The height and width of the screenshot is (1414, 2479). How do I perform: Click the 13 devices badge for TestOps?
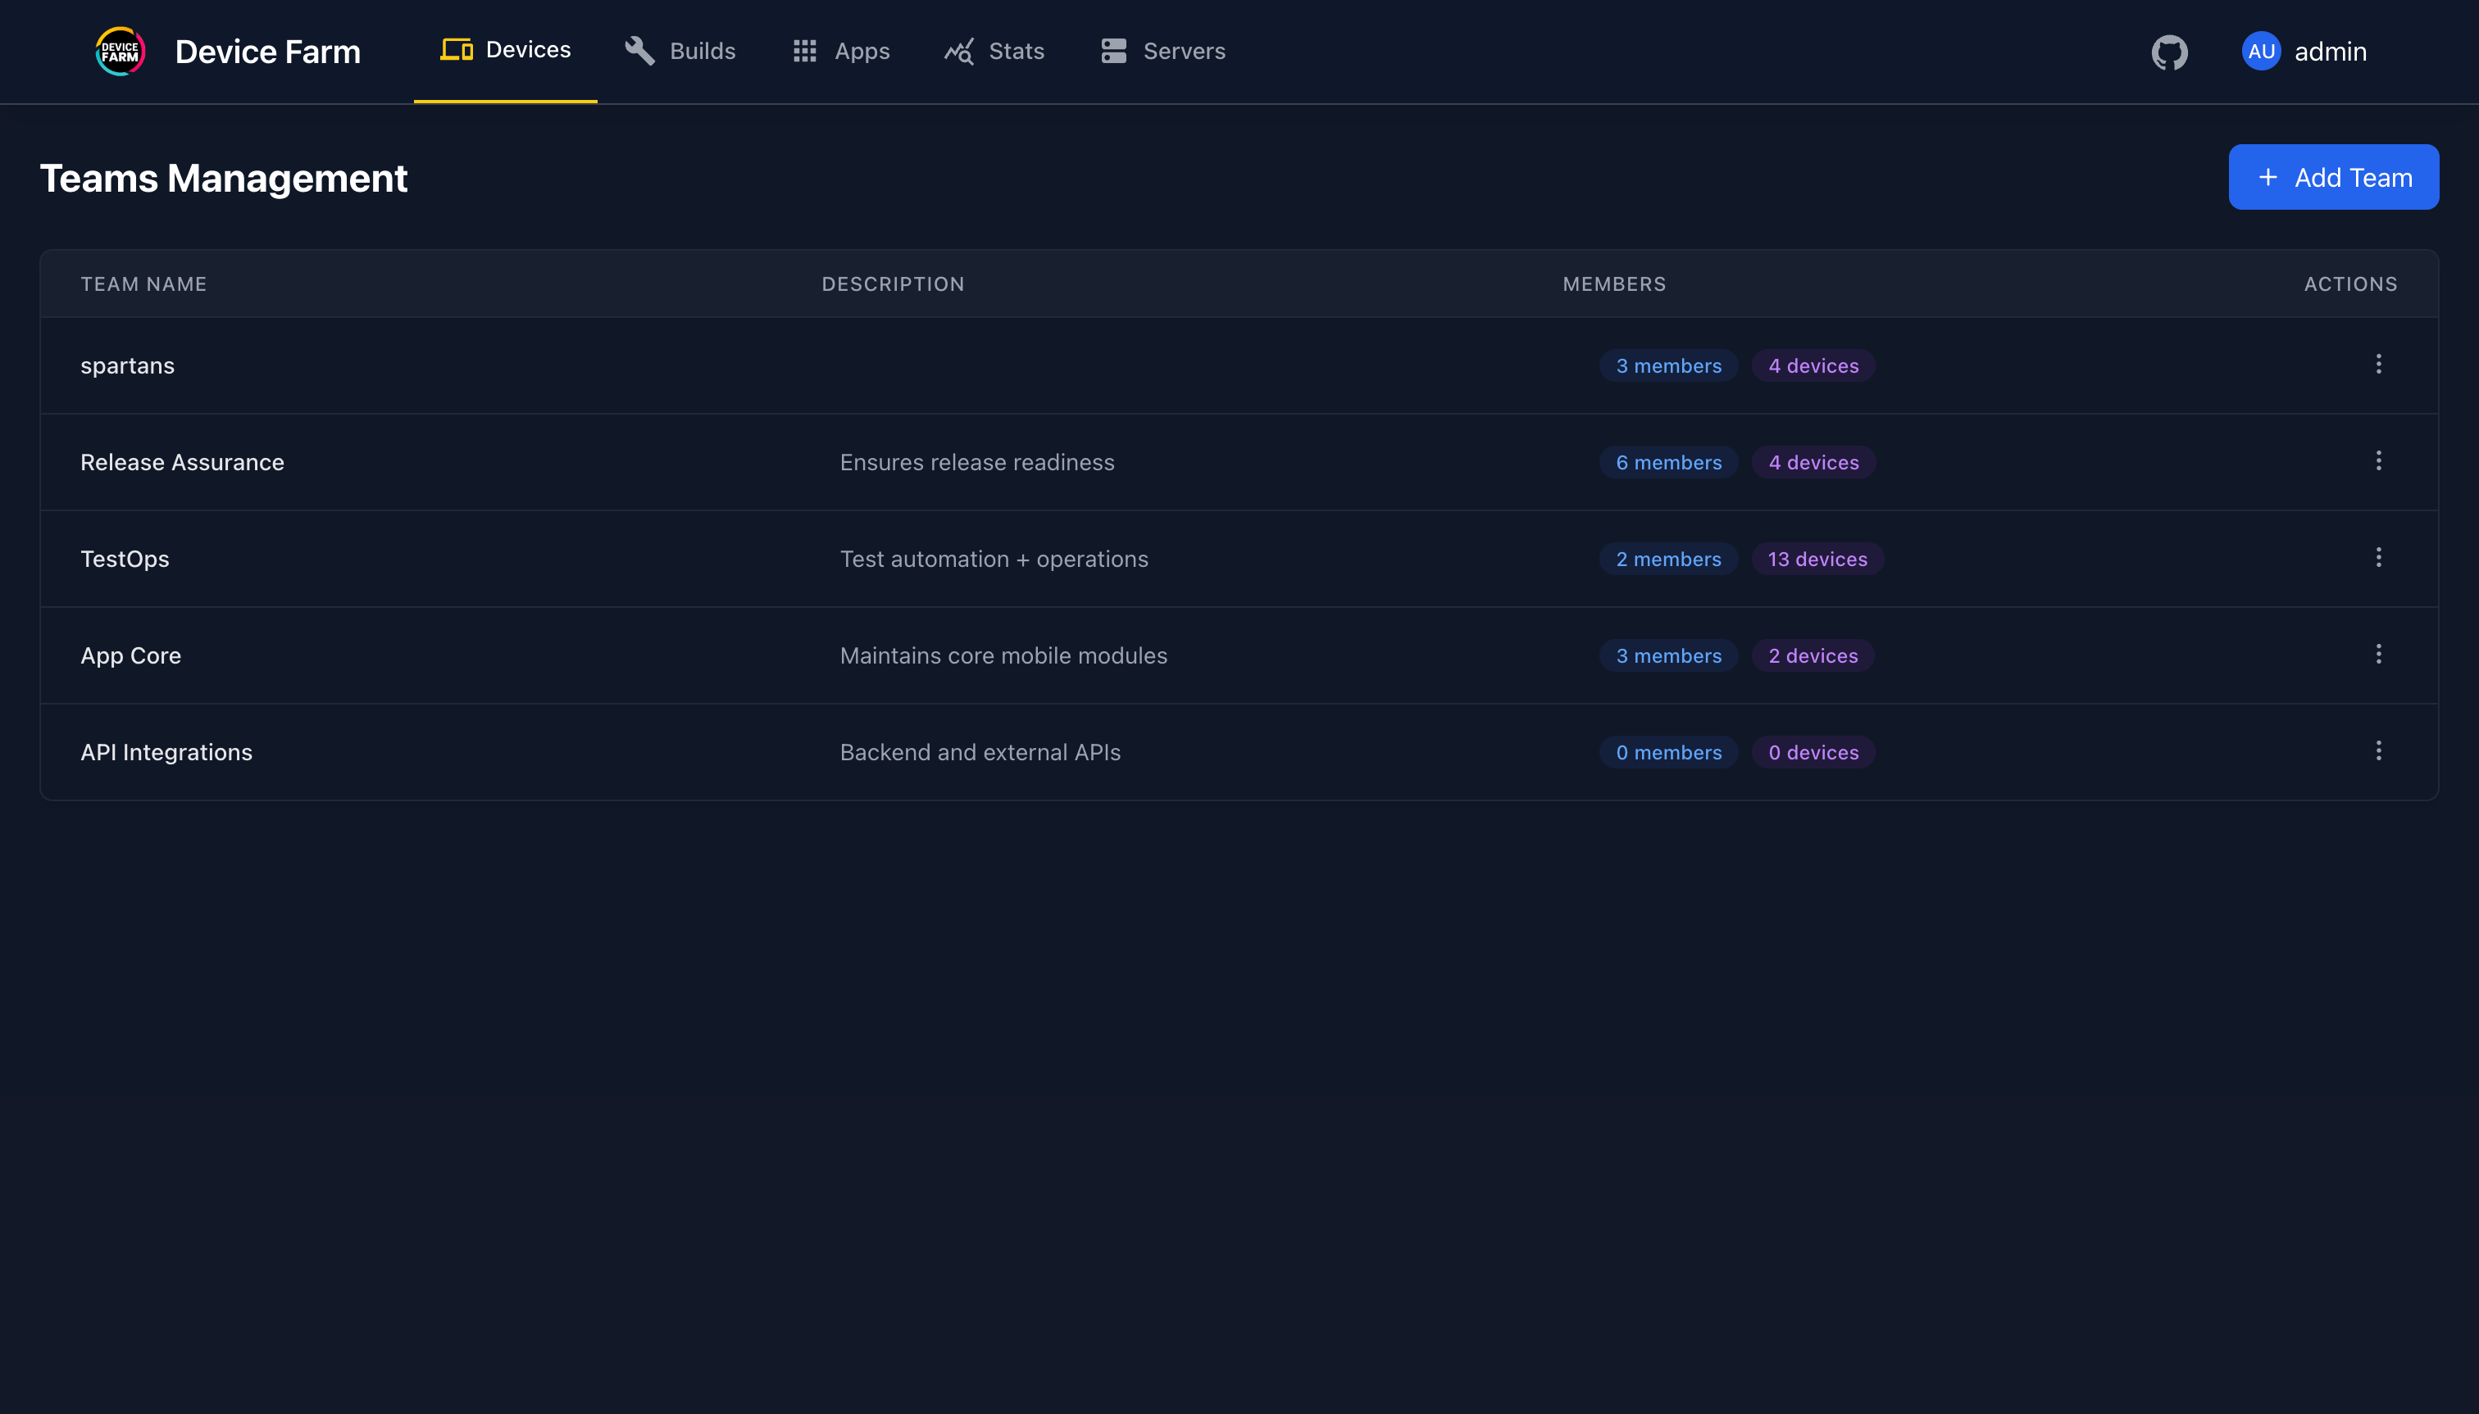tap(1817, 560)
